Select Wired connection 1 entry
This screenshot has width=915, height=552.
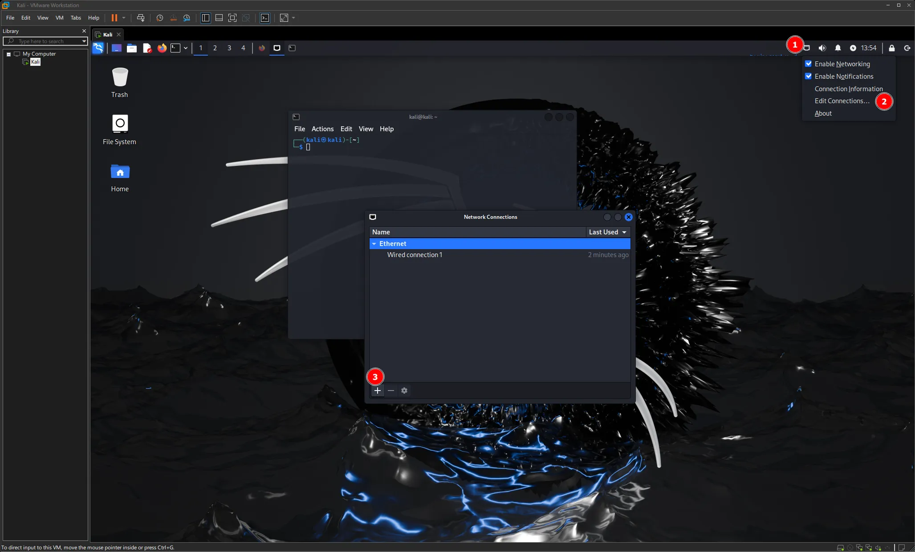click(415, 255)
